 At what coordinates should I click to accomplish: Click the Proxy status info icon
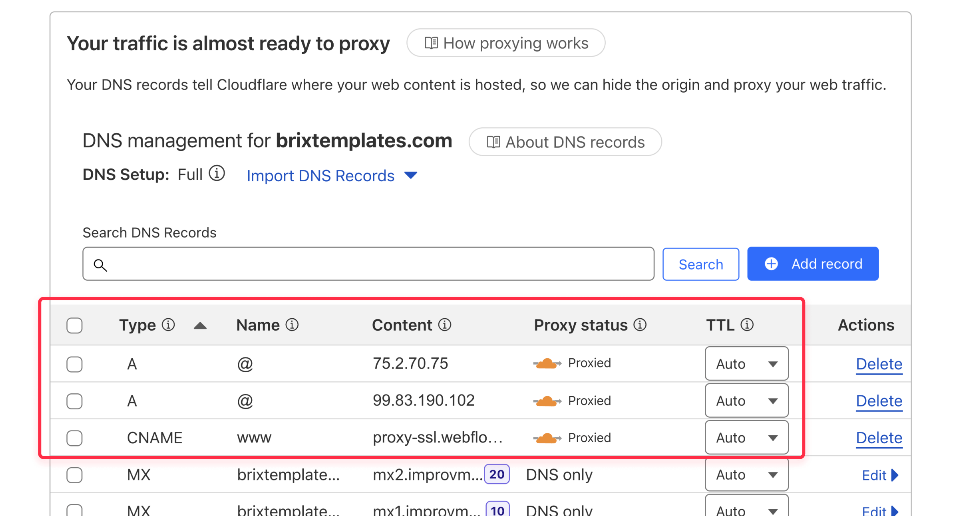[640, 325]
